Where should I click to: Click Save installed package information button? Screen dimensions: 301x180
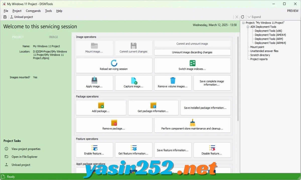(x=205, y=108)
